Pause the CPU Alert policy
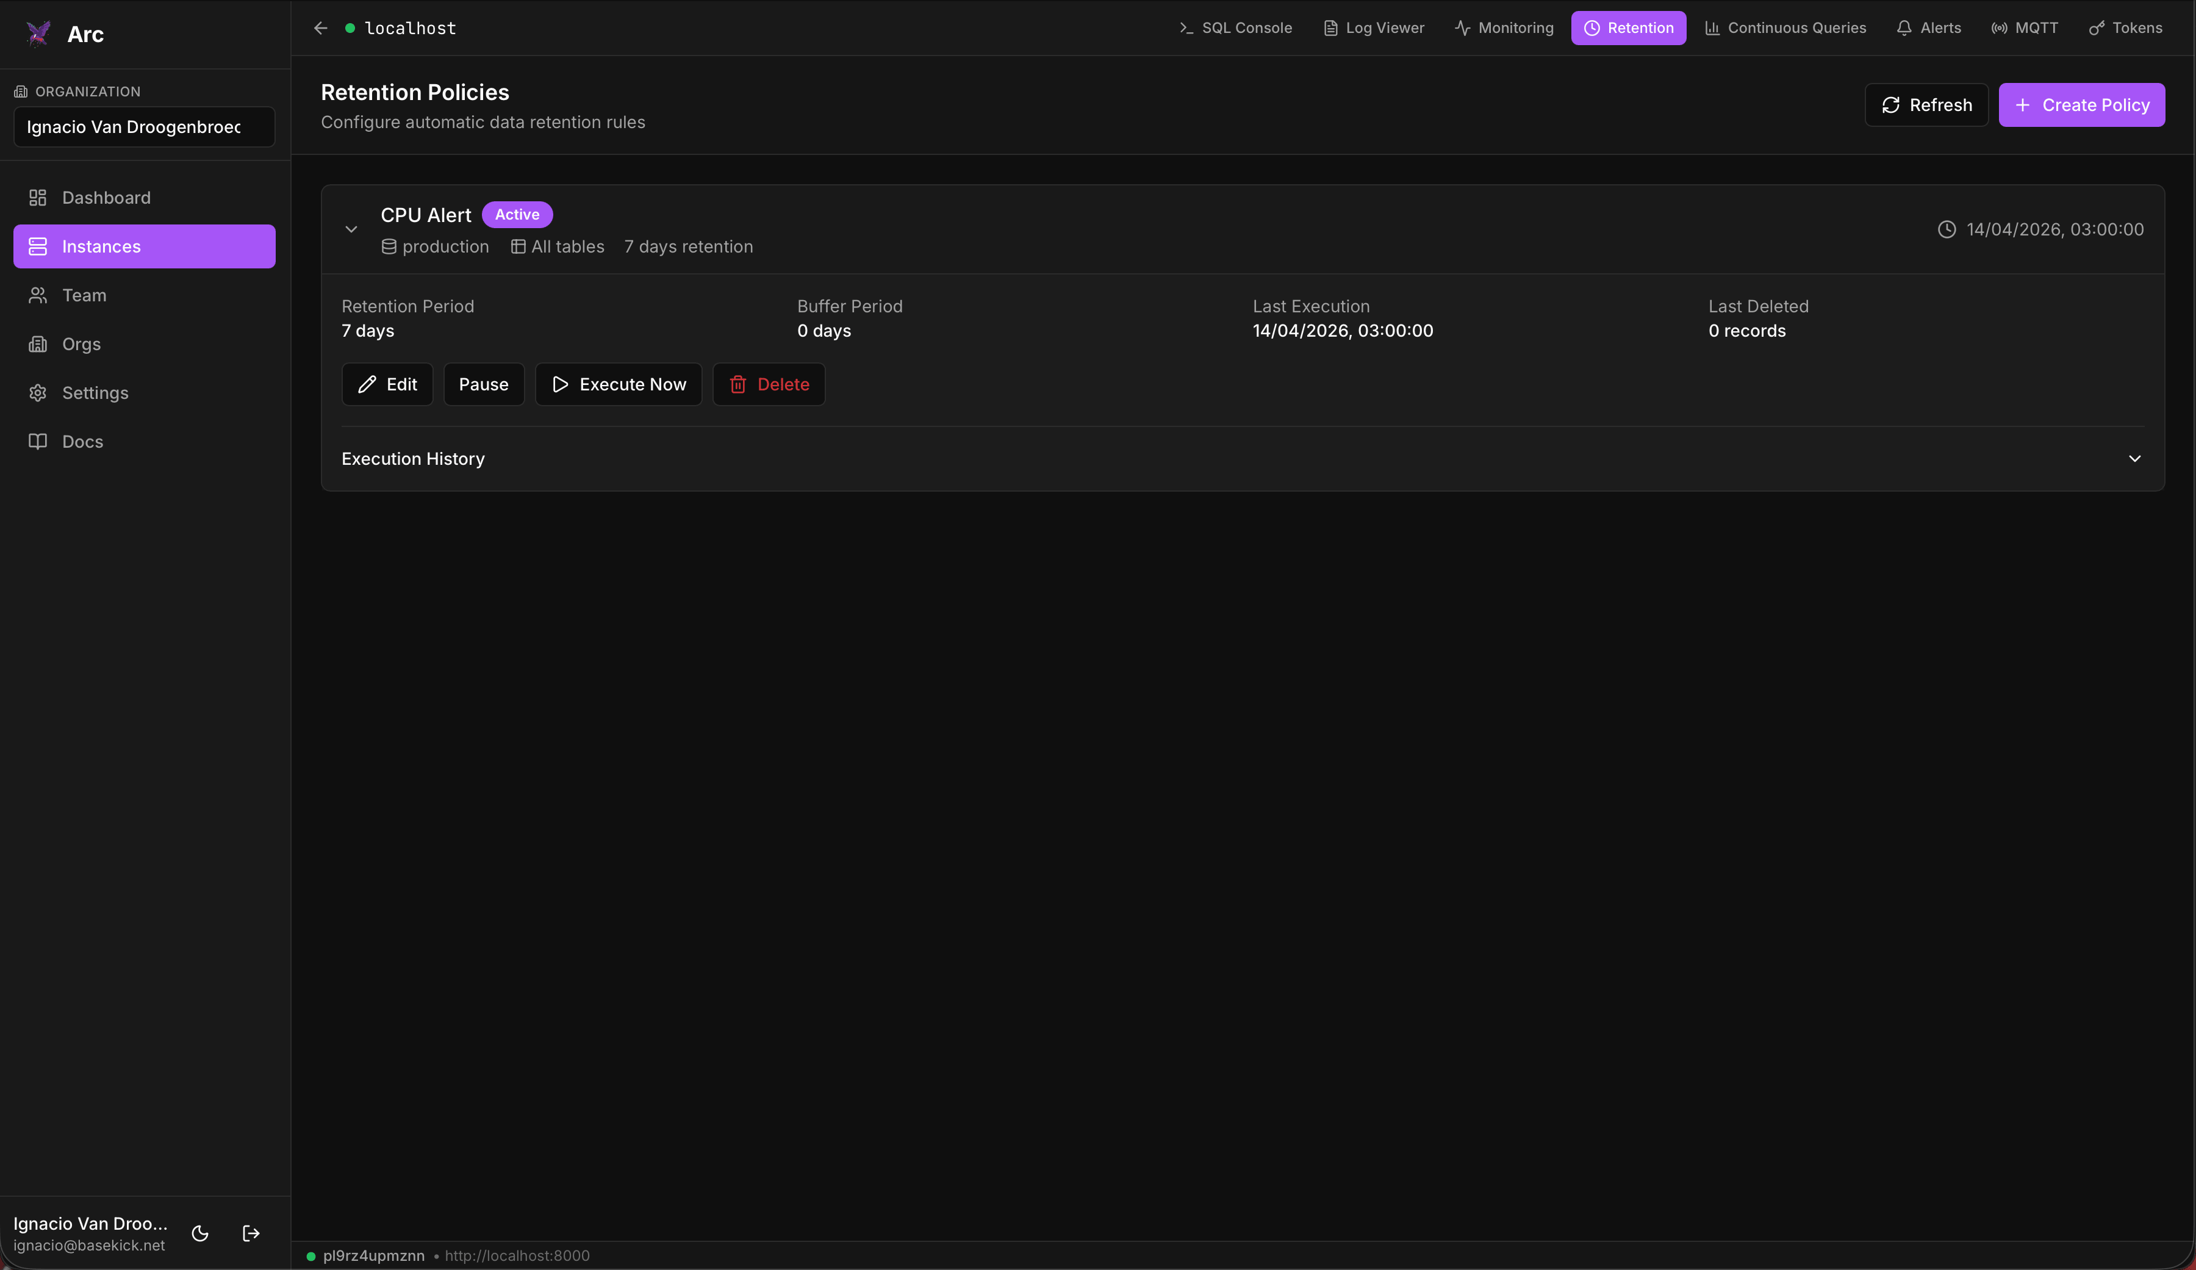Image resolution: width=2196 pixels, height=1270 pixels. point(484,384)
